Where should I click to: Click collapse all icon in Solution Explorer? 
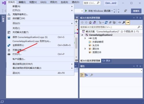pos(110,22)
